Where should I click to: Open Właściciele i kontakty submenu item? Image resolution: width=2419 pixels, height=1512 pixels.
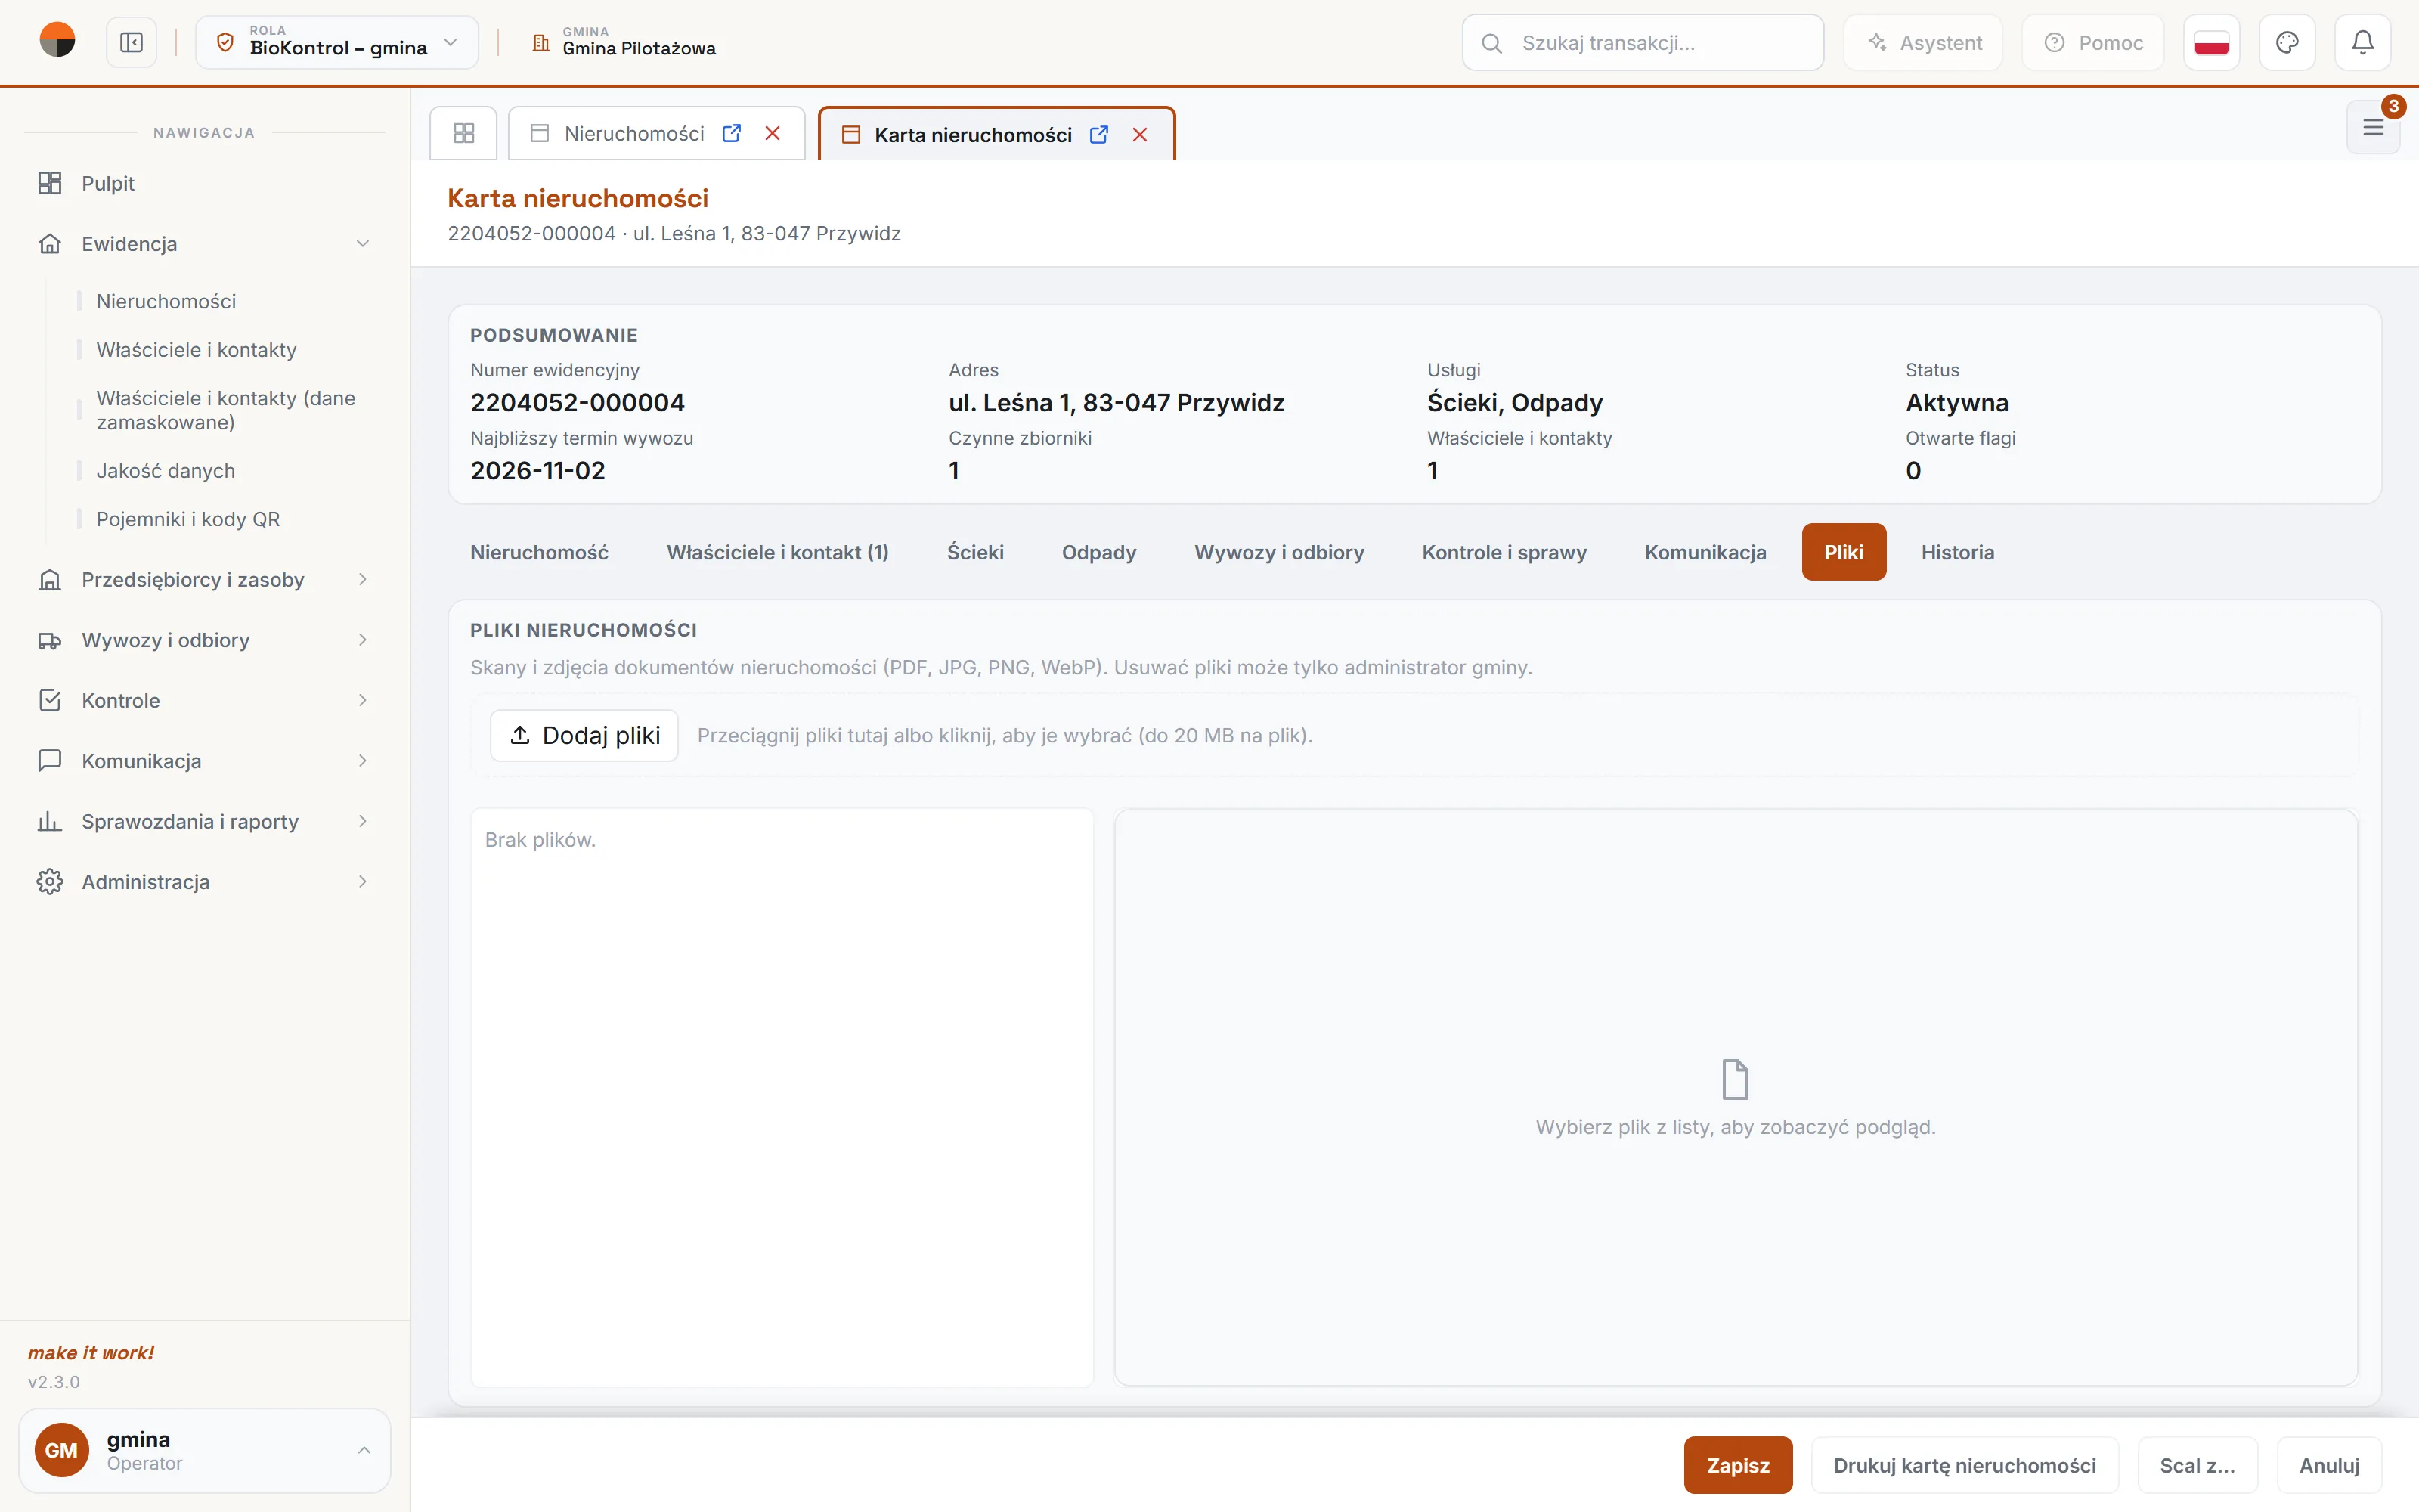tap(196, 350)
